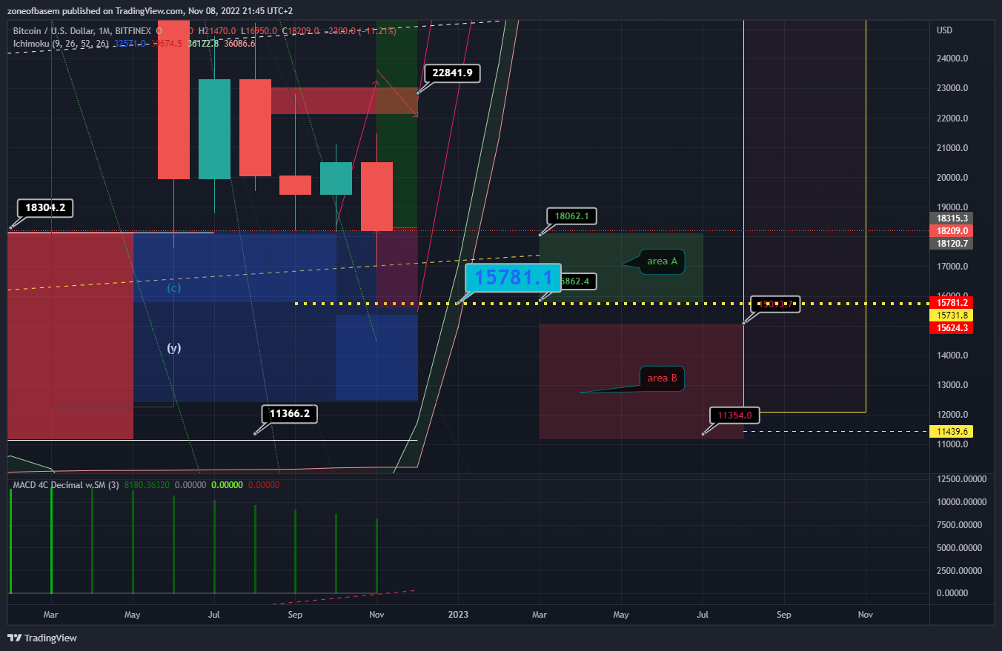This screenshot has width=1002, height=651.
Task: Select the 'area B' label balloon
Action: tap(662, 378)
